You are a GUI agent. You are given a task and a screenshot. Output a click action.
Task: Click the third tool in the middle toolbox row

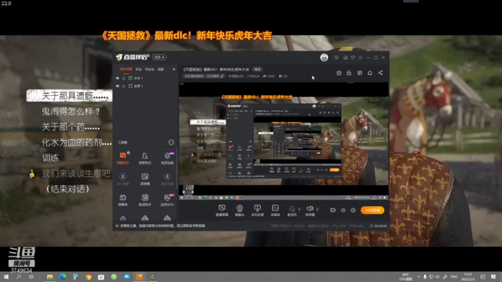pos(167,179)
